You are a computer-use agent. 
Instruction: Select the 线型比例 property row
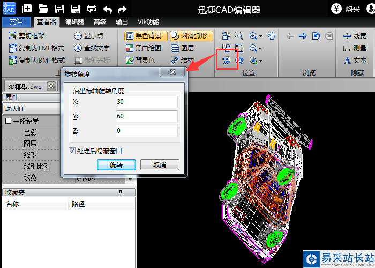coord(31,166)
